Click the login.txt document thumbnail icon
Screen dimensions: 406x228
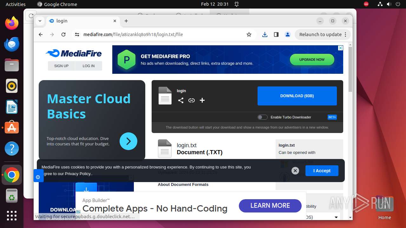165,149
